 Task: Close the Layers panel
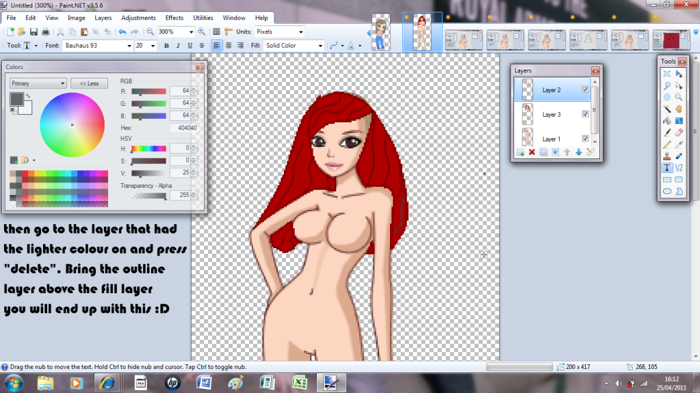[x=595, y=71]
